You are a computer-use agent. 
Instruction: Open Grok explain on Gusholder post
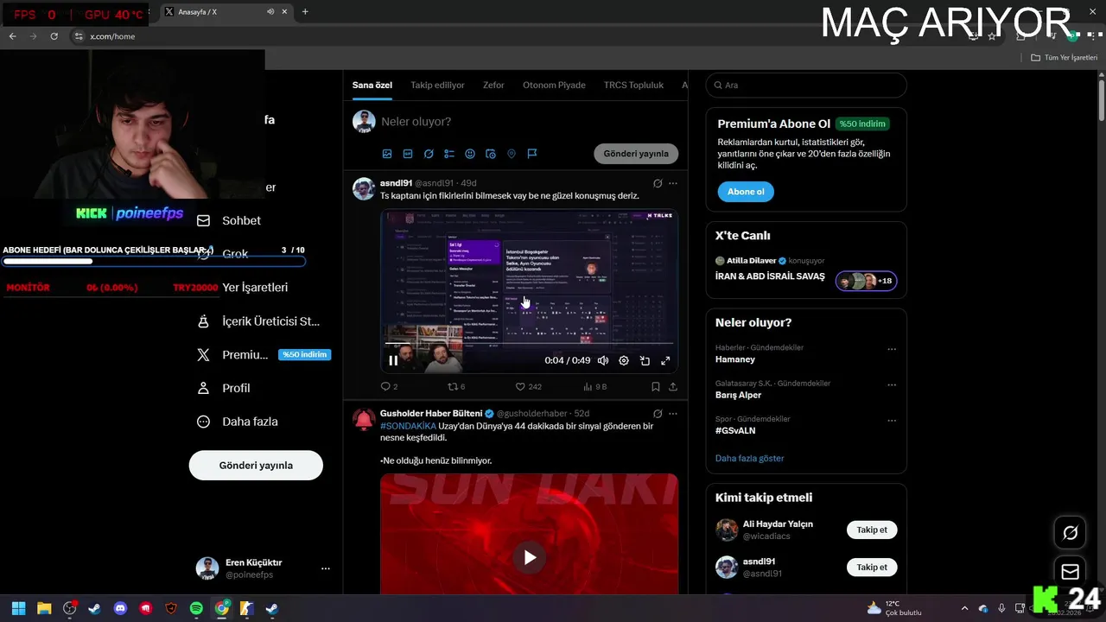(x=658, y=413)
